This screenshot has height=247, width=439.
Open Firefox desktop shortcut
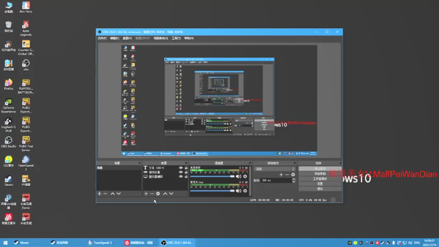8,84
